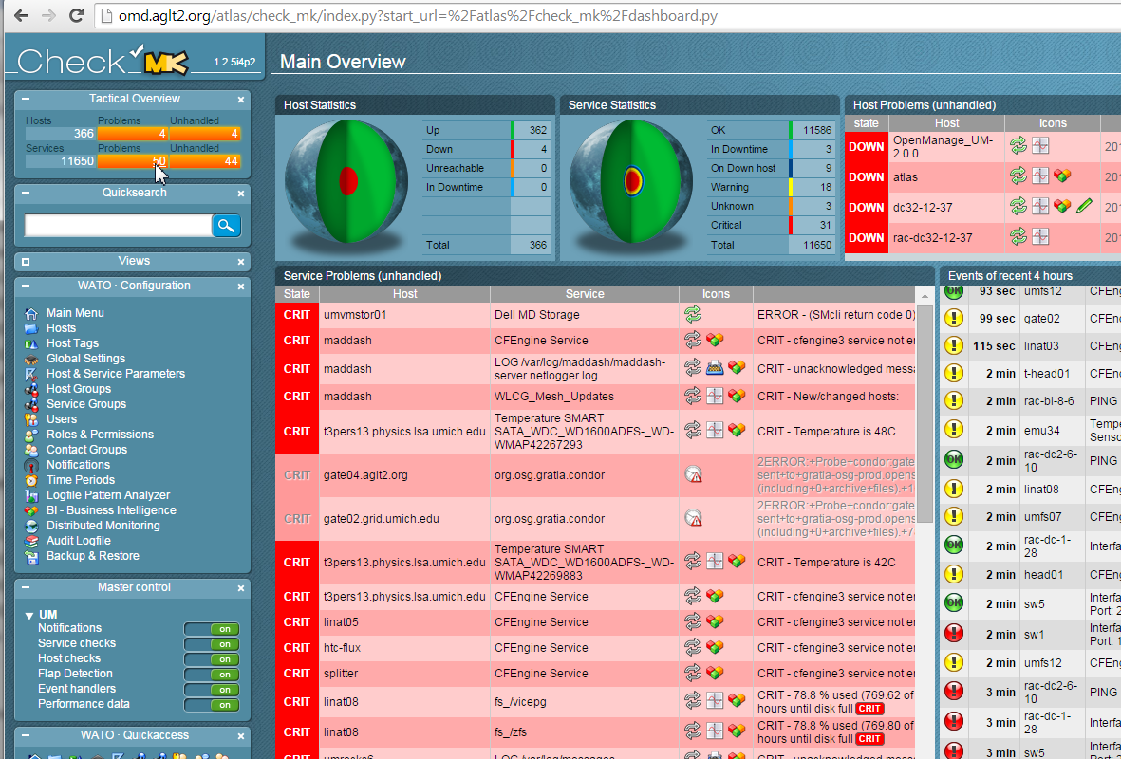Sort service problems by the Service column header

[x=584, y=294]
